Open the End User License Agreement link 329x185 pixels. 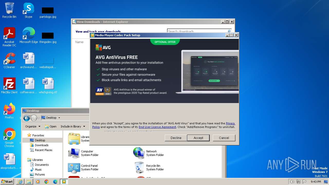157,127
